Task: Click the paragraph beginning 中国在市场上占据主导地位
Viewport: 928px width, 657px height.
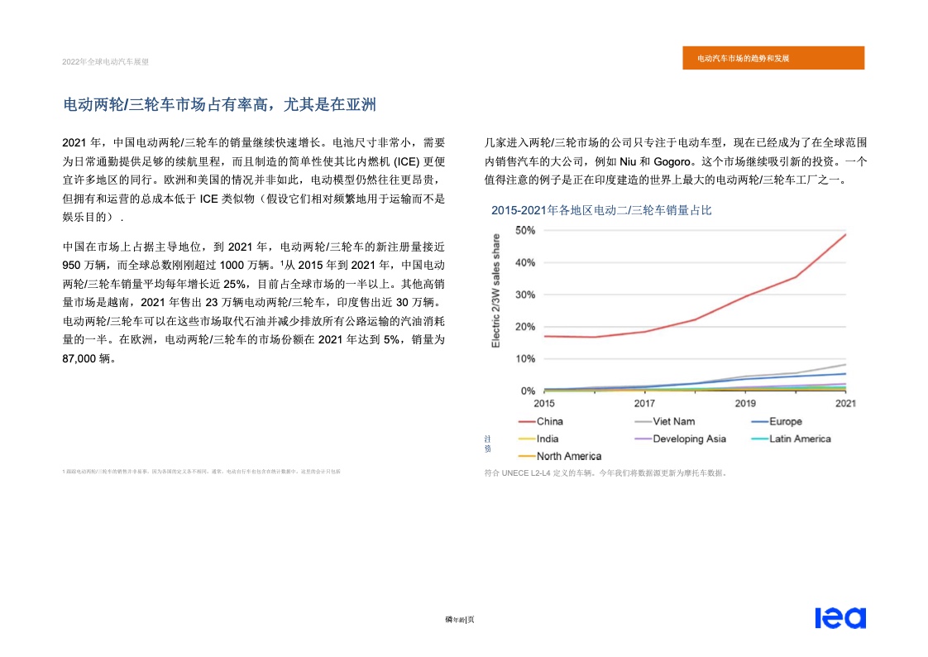Action: 254,303
